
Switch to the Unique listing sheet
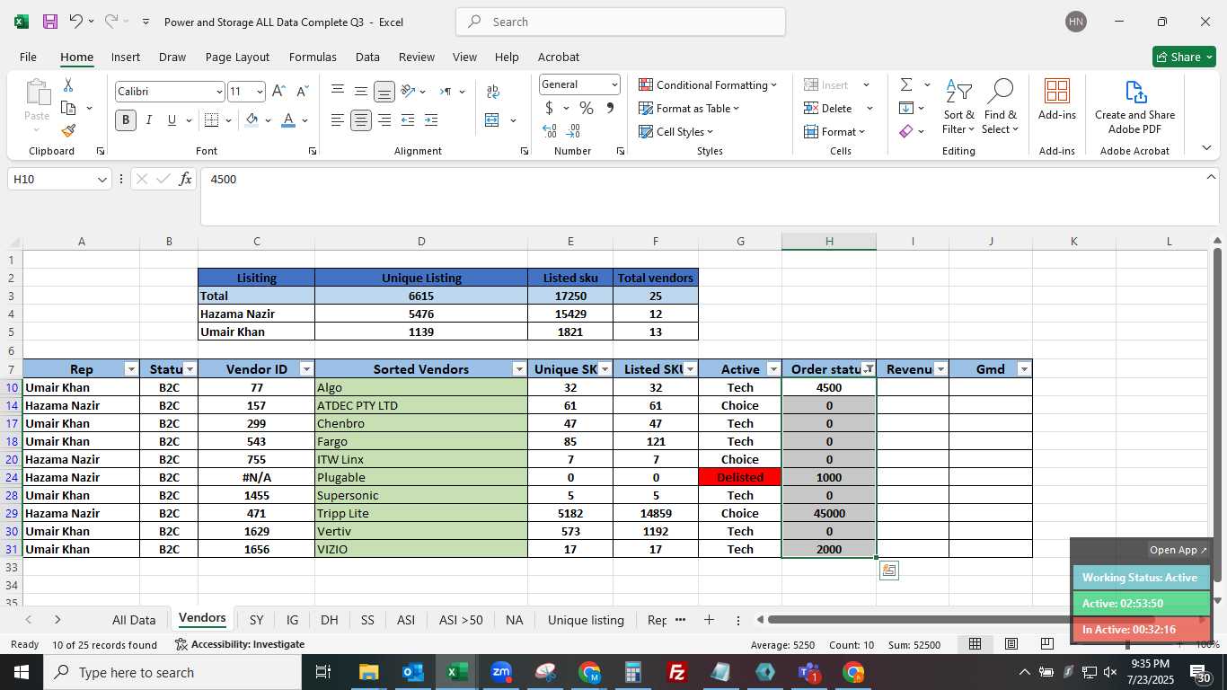tap(586, 620)
